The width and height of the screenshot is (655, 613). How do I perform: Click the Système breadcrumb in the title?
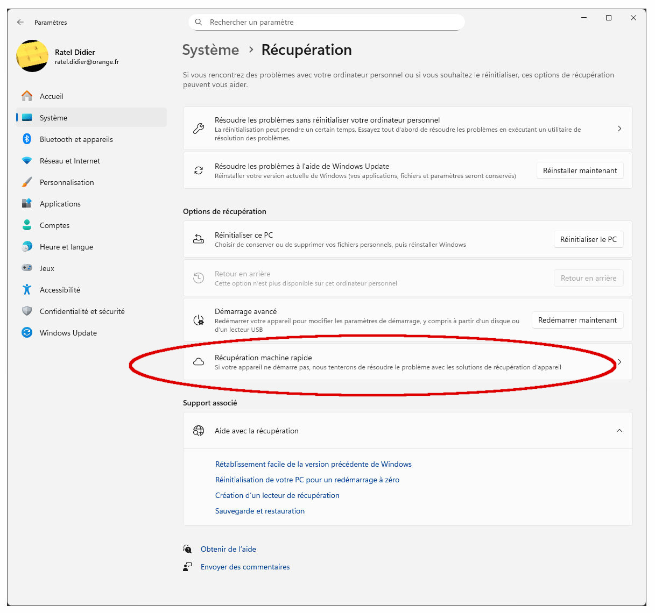[x=210, y=49]
